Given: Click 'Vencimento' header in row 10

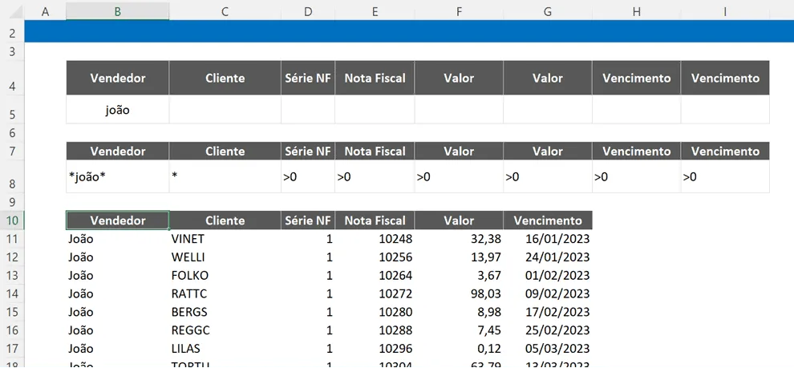Looking at the screenshot, I should [548, 220].
